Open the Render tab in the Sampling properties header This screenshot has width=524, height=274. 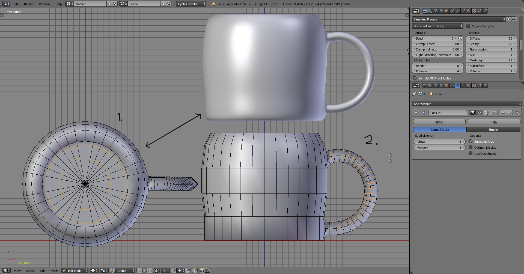coord(425,11)
